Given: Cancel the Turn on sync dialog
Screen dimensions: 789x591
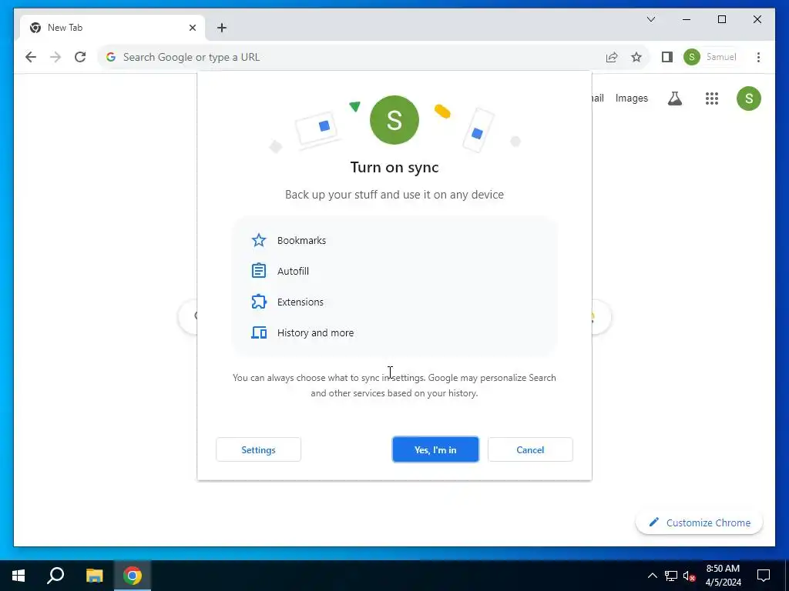Looking at the screenshot, I should [530, 449].
